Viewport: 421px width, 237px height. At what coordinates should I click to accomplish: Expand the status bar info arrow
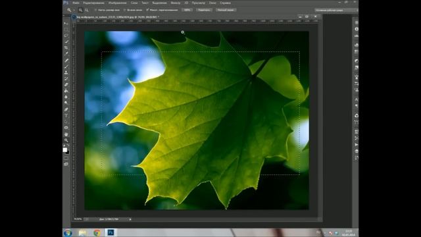[130, 219]
